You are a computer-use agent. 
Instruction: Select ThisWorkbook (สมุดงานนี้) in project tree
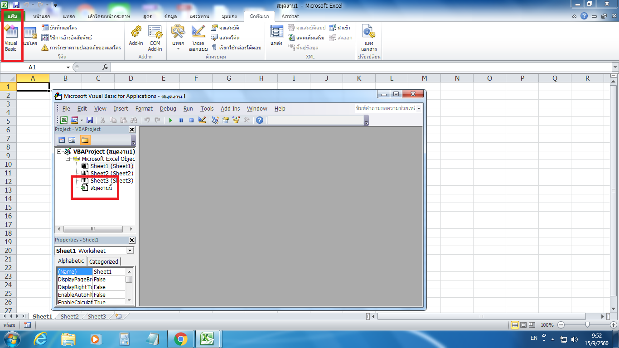coord(101,188)
